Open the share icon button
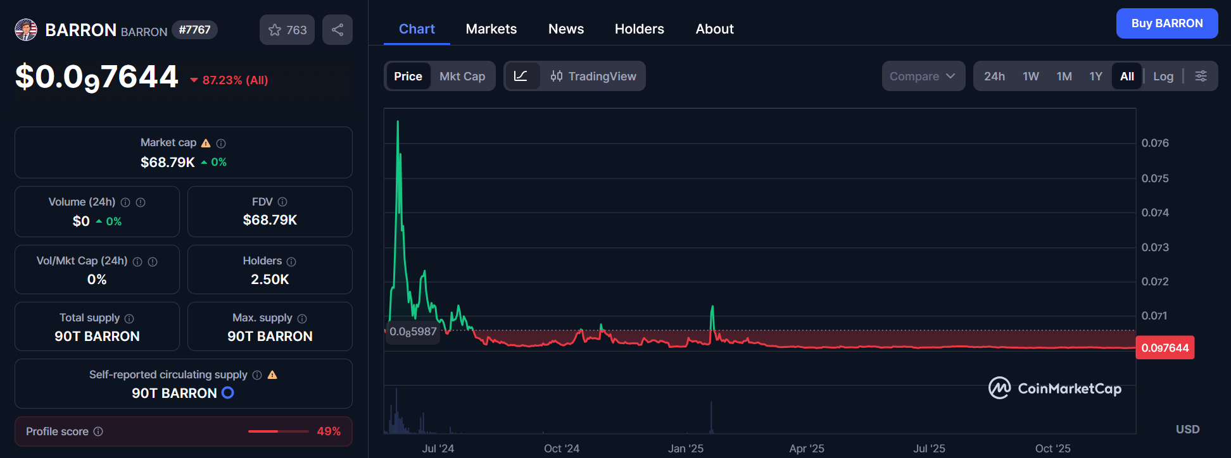The image size is (1231, 458). [338, 30]
